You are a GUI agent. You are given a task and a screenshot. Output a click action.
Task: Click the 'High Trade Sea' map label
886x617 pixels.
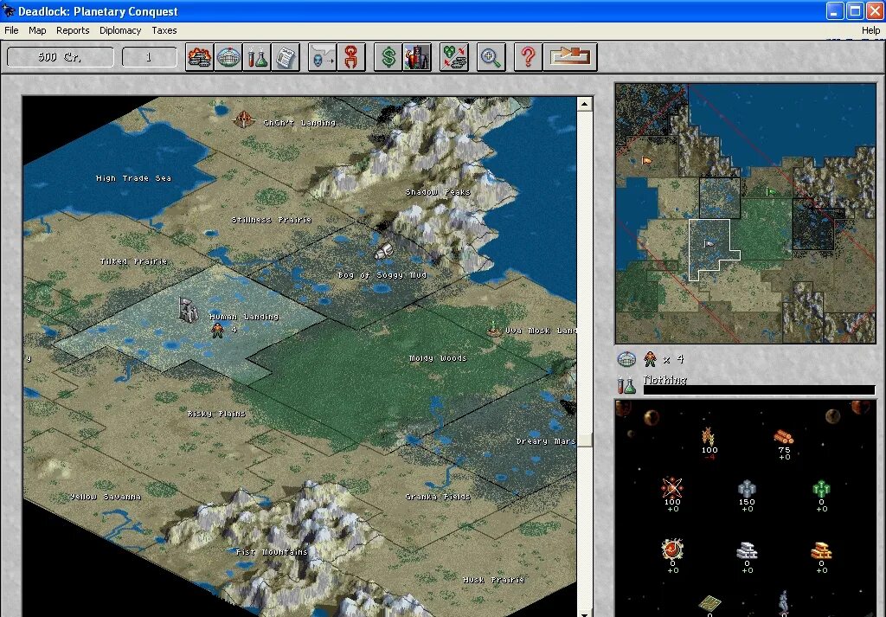[x=133, y=178]
